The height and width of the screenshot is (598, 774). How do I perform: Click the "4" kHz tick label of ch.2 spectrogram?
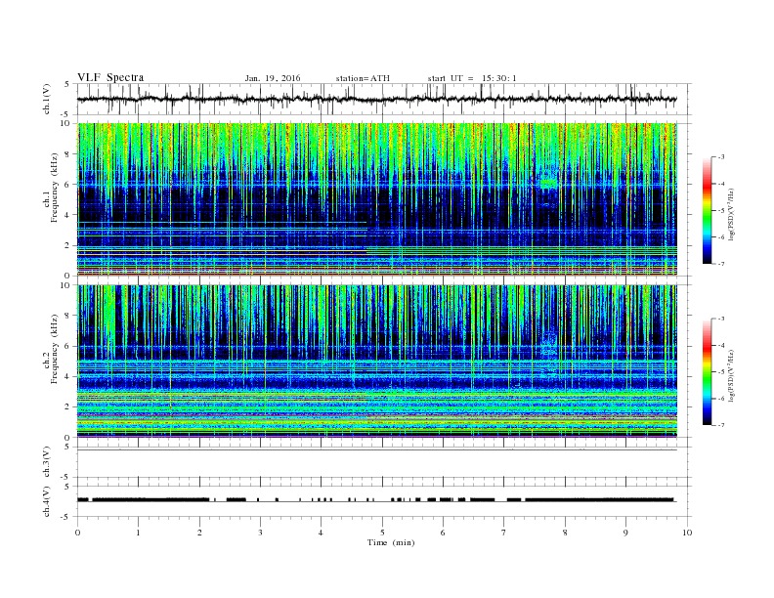click(67, 376)
